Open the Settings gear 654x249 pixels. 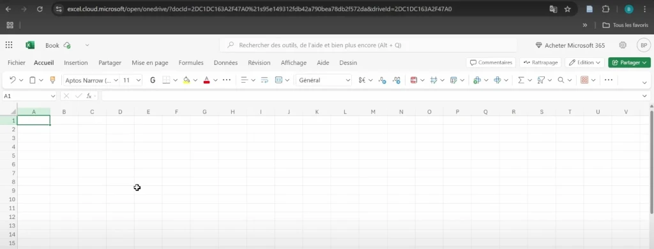pyautogui.click(x=623, y=45)
